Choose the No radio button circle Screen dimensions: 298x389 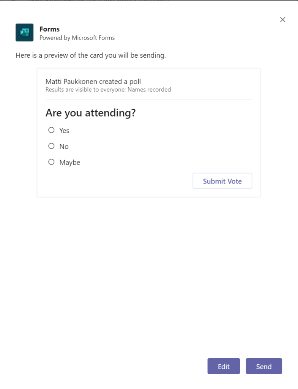[x=51, y=146]
